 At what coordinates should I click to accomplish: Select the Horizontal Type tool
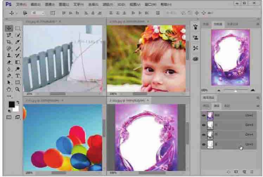pos(18,76)
